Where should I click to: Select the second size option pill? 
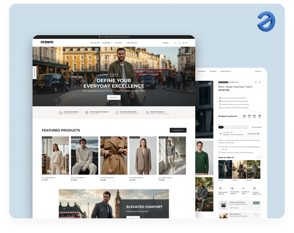tap(227, 127)
